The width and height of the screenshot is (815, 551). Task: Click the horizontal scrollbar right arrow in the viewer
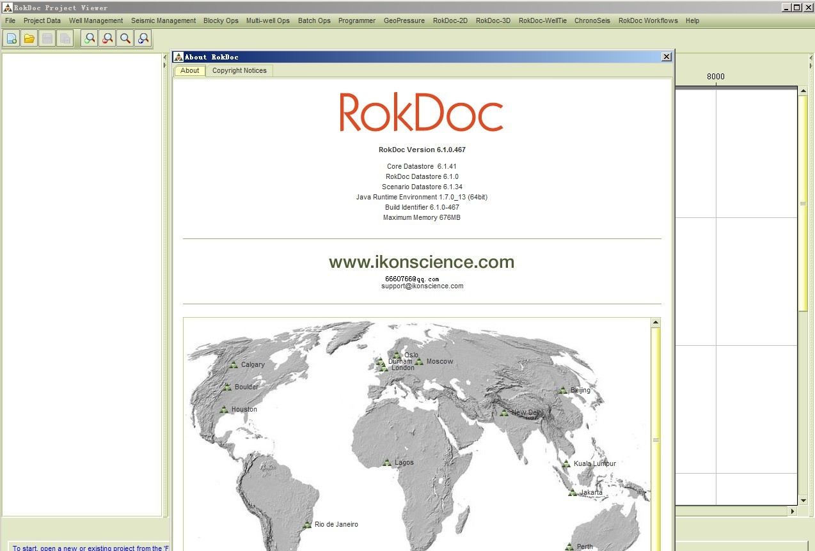click(793, 511)
